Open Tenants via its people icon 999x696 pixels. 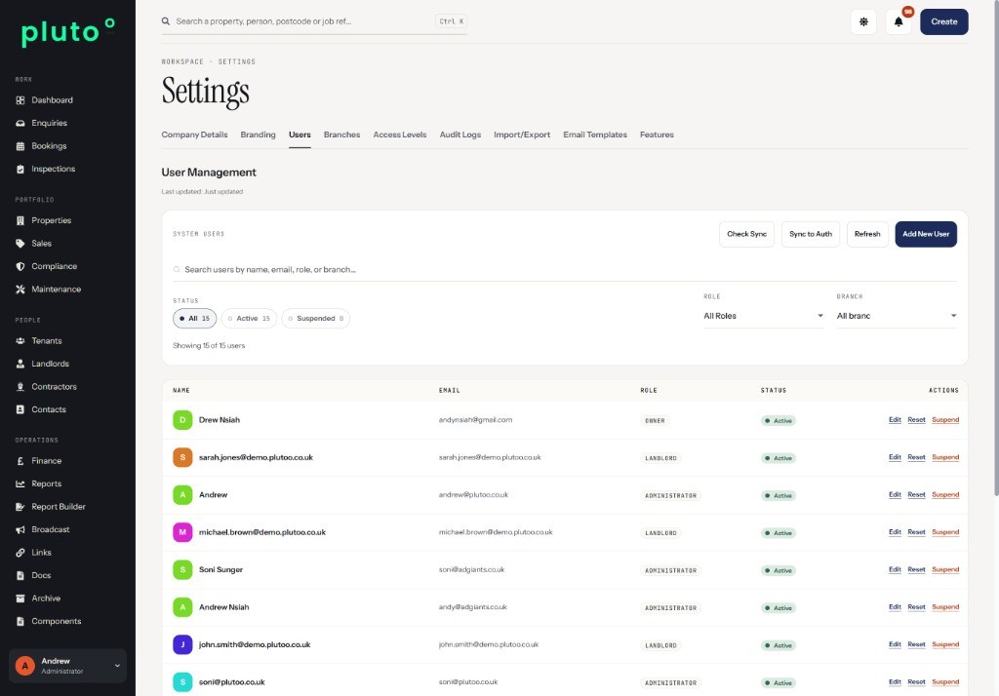[20, 340]
